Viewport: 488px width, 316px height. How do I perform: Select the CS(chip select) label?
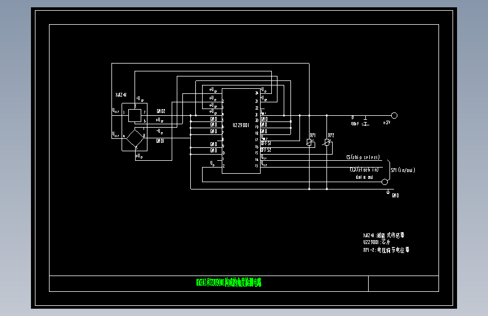363,157
